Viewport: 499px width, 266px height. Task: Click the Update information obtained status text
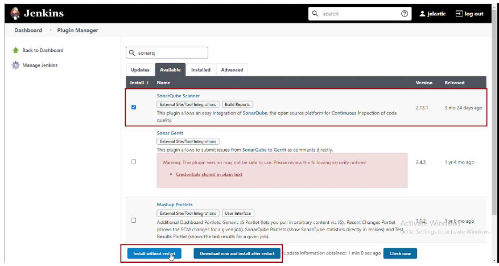[x=332, y=253]
